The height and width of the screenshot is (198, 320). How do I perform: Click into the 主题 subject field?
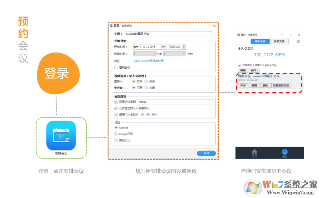click(169, 34)
